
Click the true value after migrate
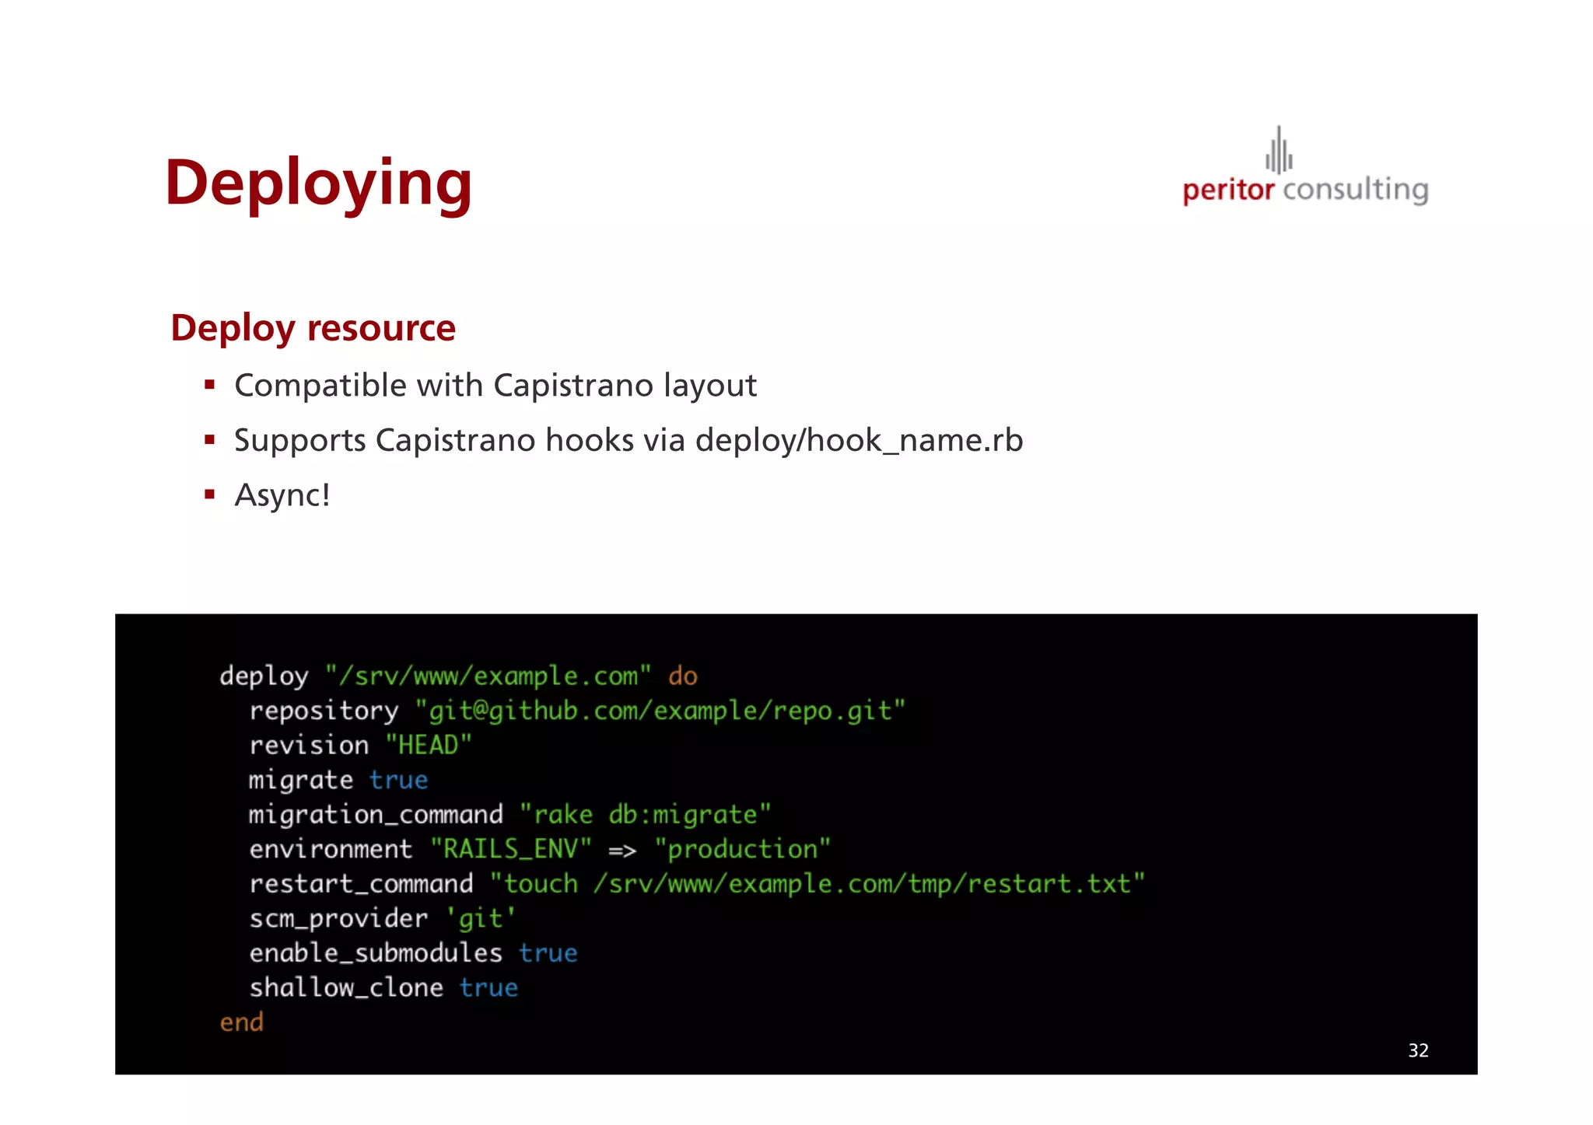[x=398, y=780]
